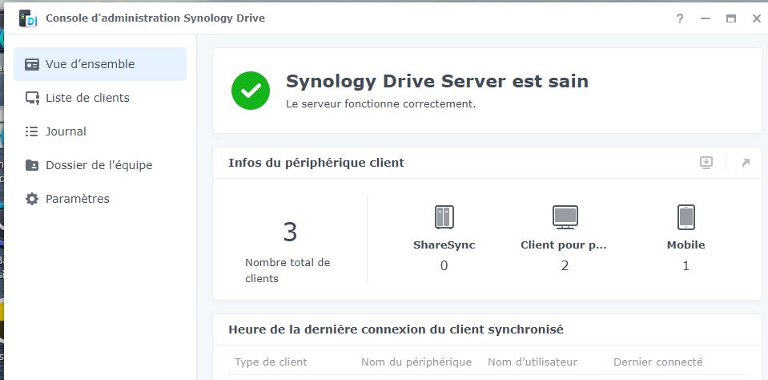
Task: Click the desktop client monitor icon
Action: (x=565, y=217)
